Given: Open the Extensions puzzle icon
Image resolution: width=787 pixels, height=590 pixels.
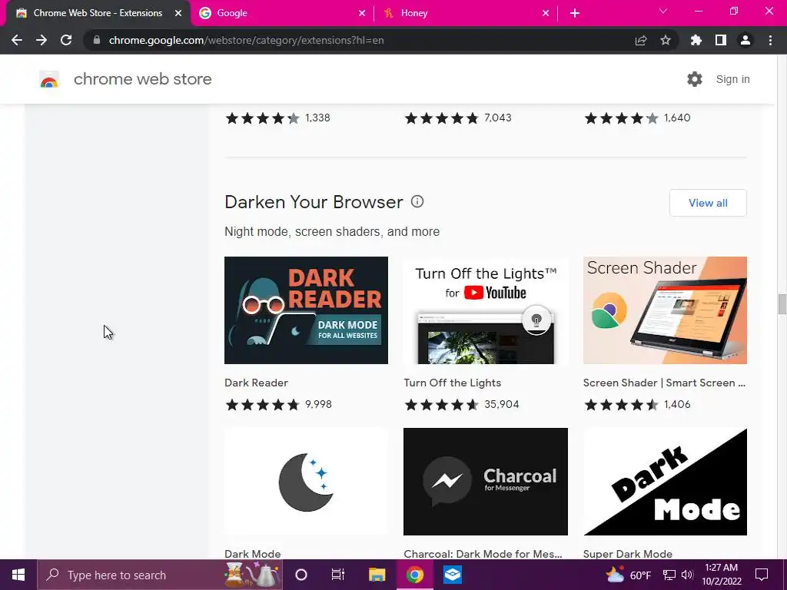Looking at the screenshot, I should click(696, 40).
